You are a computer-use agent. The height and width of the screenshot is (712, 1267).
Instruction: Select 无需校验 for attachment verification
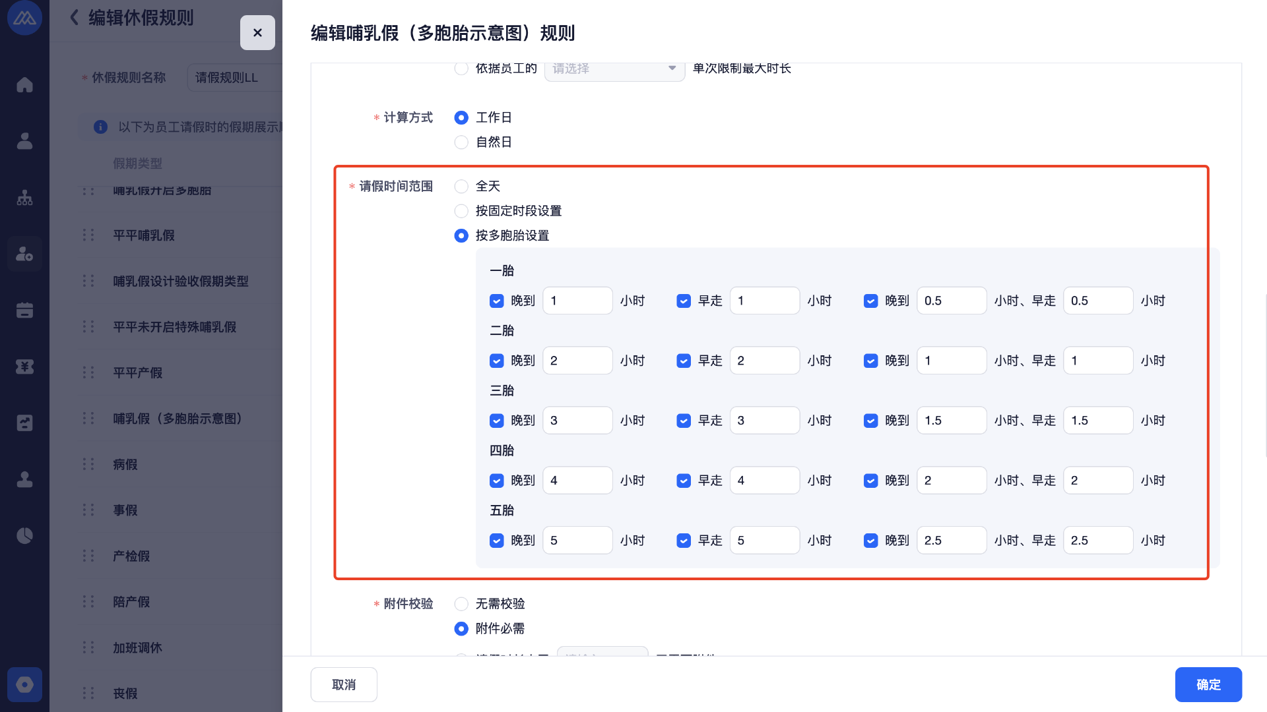pyautogui.click(x=461, y=604)
